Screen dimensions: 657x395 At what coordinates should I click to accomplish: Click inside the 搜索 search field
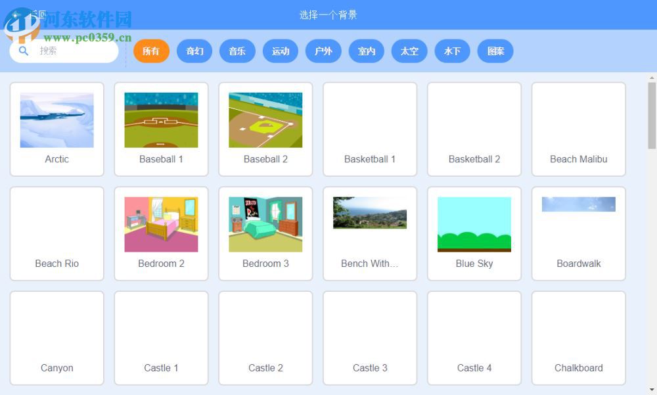click(72, 51)
